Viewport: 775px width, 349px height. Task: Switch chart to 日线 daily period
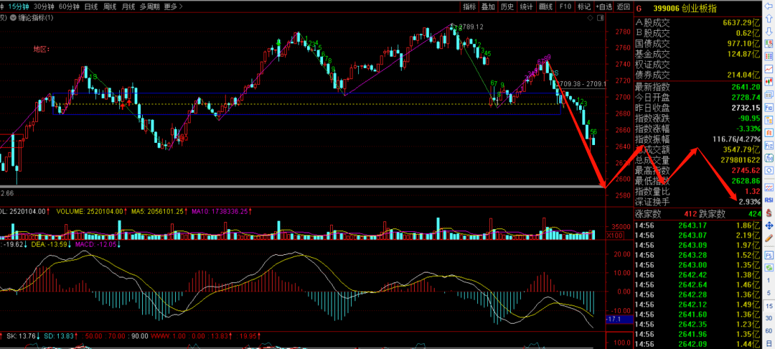[91, 6]
